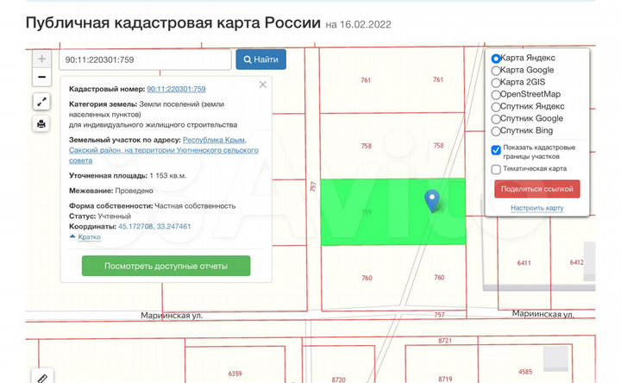Click left Мариинская ул. street label
This screenshot has height=383, width=621.
click(x=172, y=316)
